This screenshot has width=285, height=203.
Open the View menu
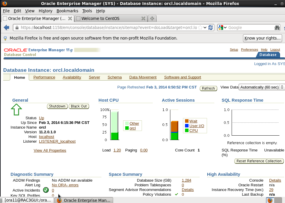click(30, 11)
